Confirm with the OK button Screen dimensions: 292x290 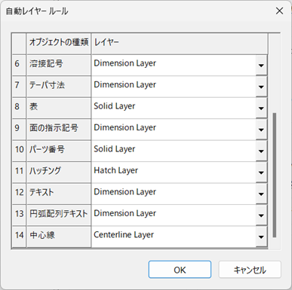click(180, 270)
